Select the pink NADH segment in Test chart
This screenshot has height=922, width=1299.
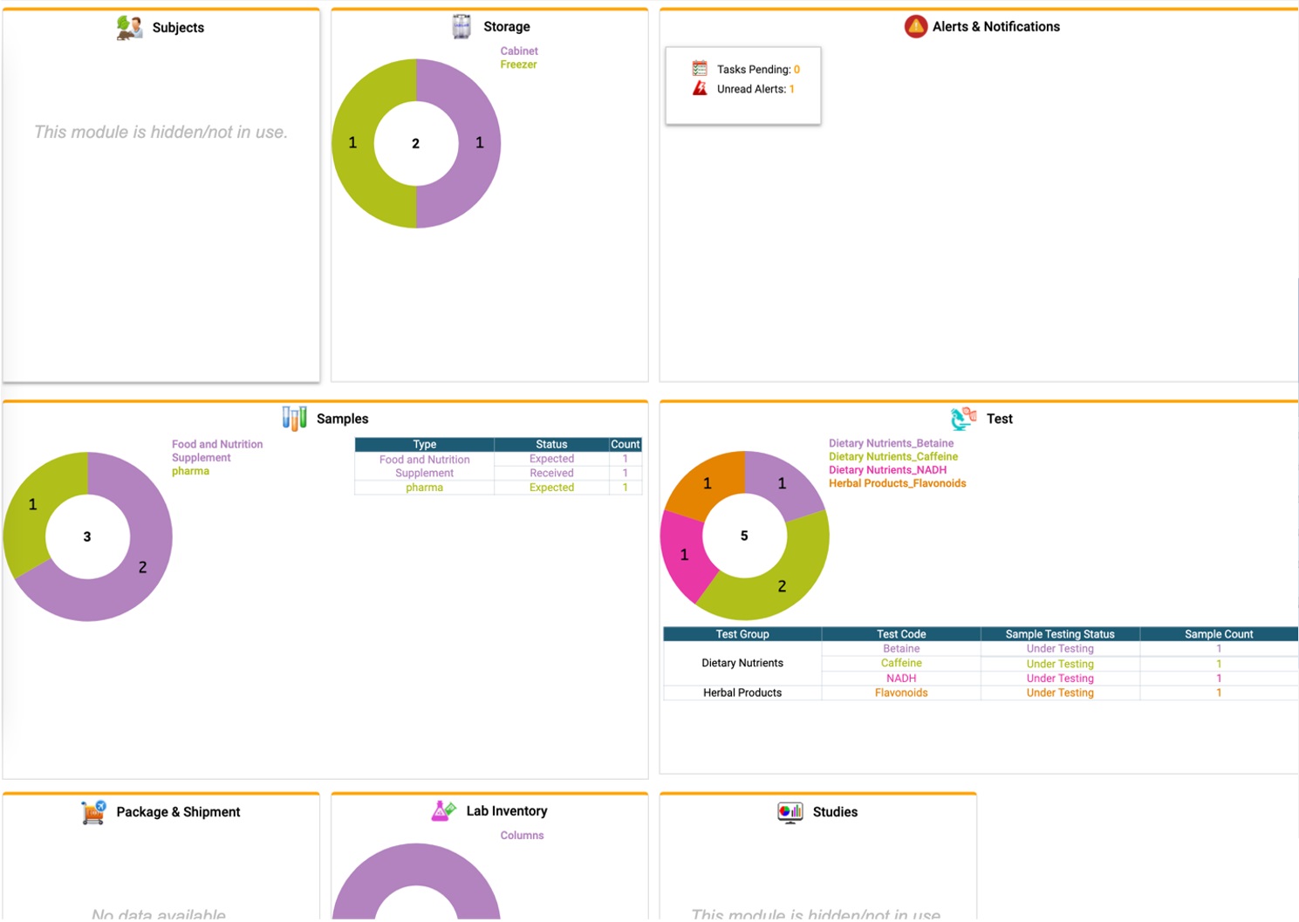pyautogui.click(x=685, y=555)
